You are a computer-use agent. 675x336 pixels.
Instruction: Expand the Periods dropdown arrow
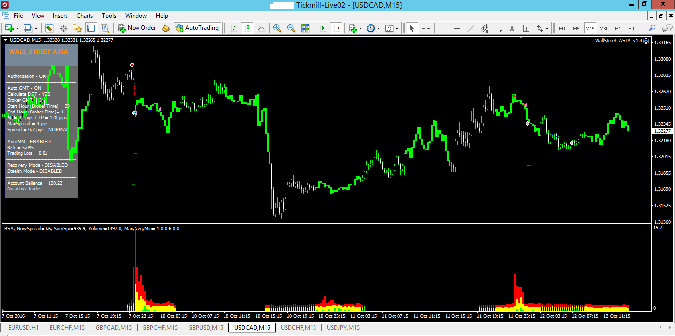click(378, 28)
